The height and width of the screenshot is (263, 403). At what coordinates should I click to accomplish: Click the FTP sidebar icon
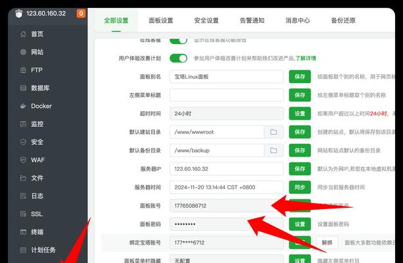[x=23, y=70]
